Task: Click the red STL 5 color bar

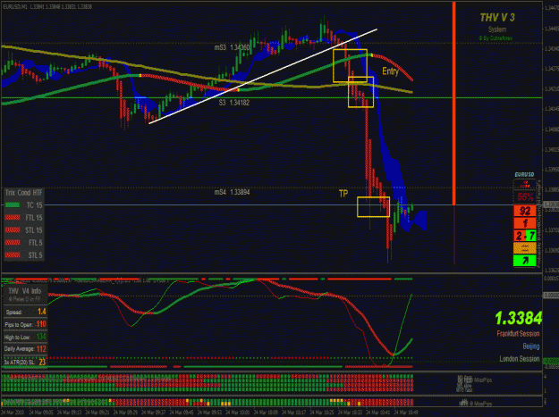Action: click(13, 254)
